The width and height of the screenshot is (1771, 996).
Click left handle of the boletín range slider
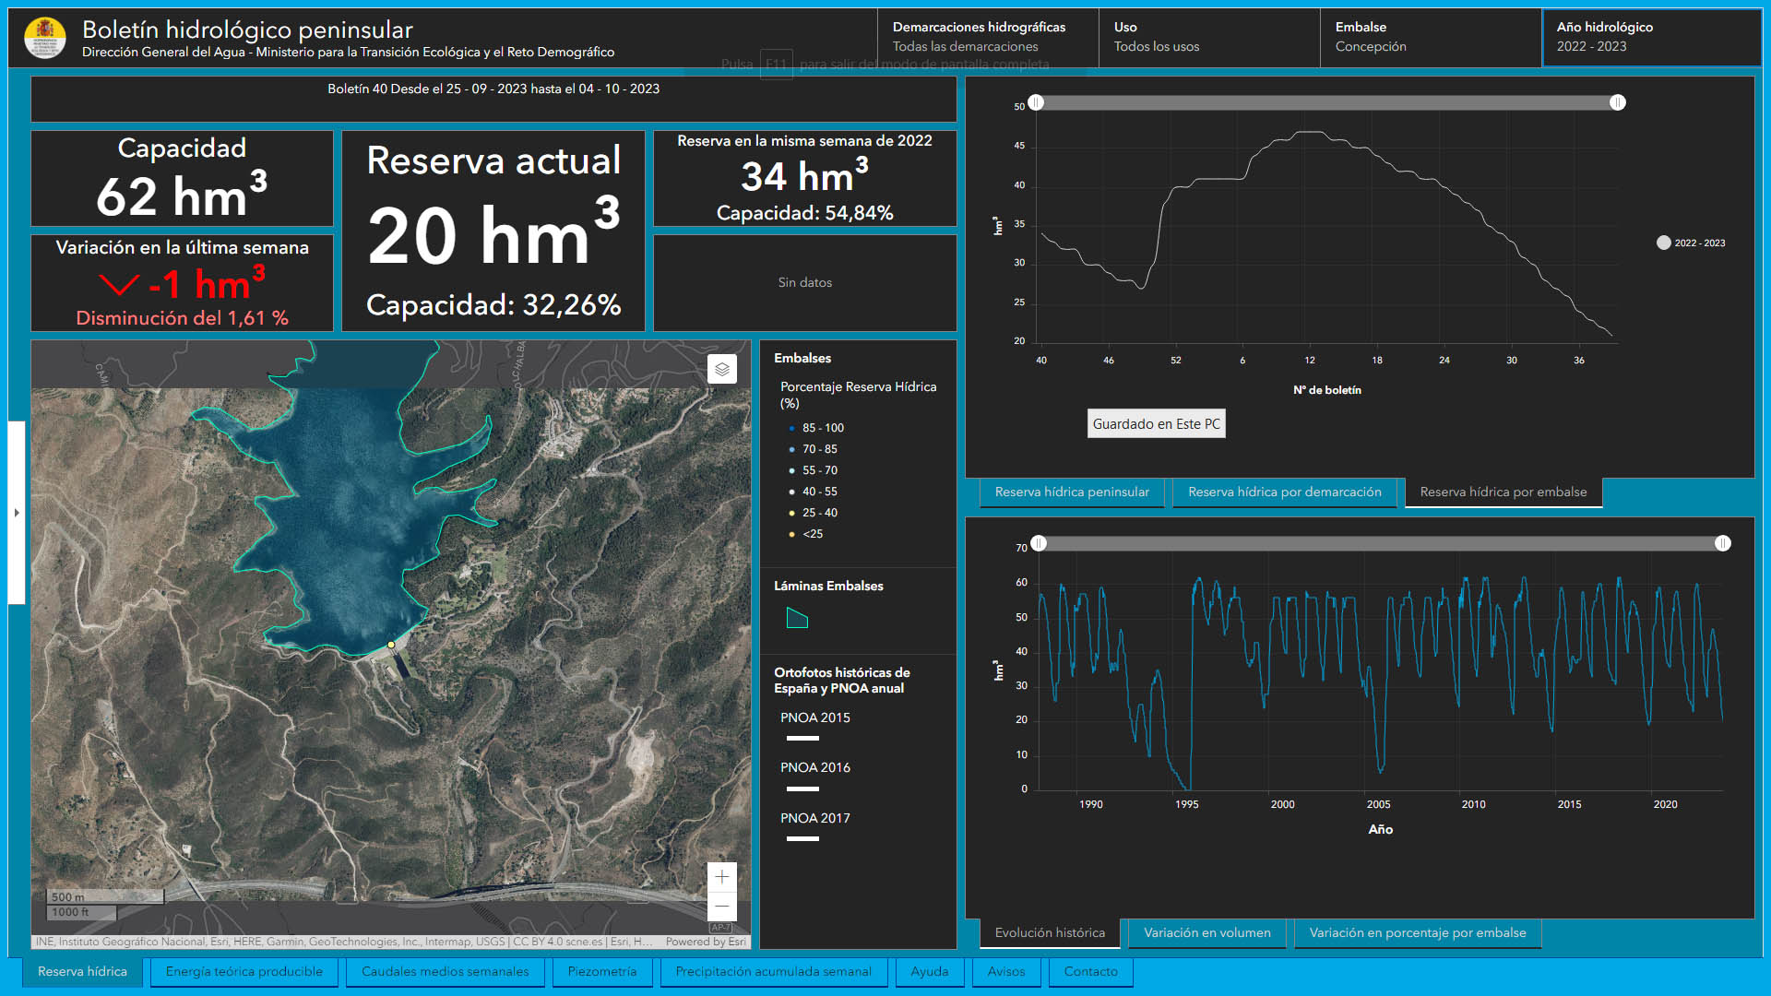tap(1036, 102)
